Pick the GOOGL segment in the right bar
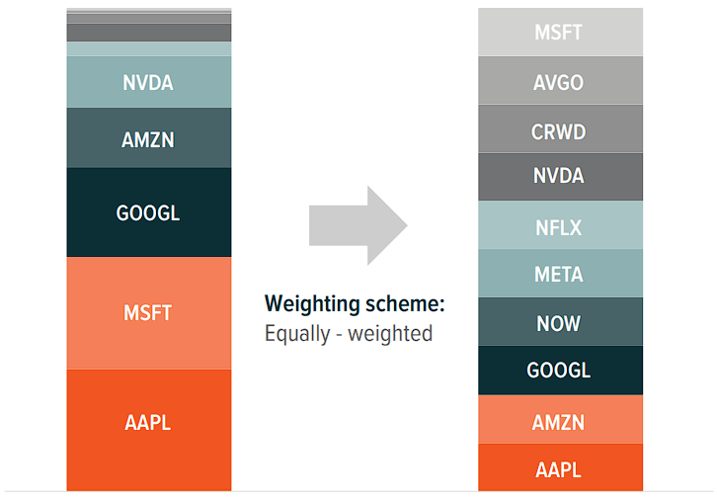717x499 pixels. 560,371
